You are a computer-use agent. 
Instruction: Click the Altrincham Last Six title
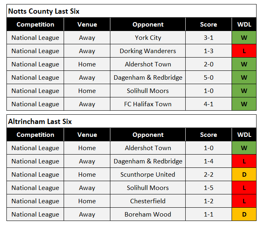click(x=39, y=122)
